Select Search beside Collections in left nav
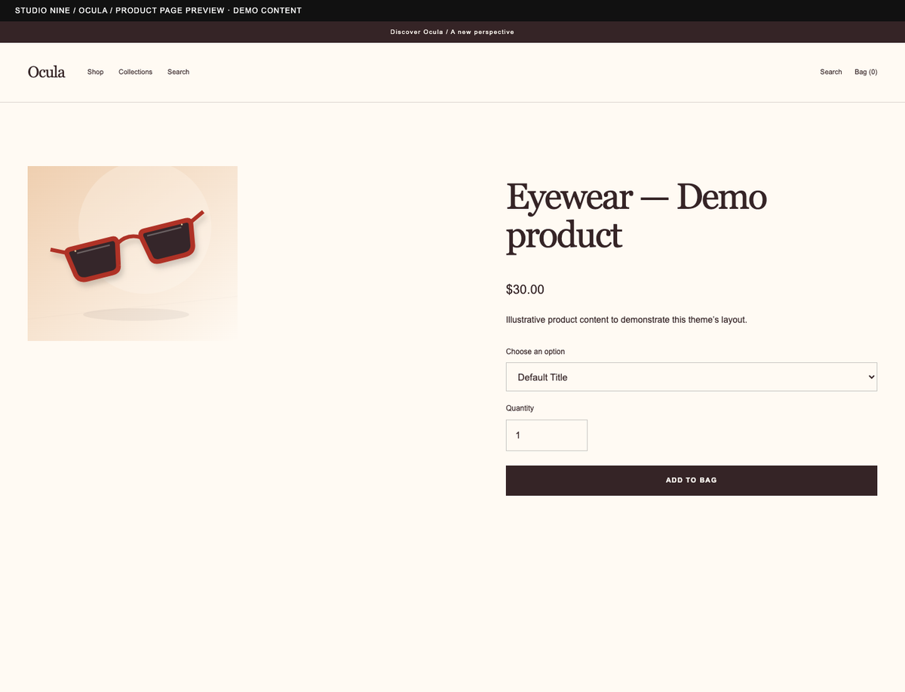This screenshot has width=905, height=692. pos(178,72)
